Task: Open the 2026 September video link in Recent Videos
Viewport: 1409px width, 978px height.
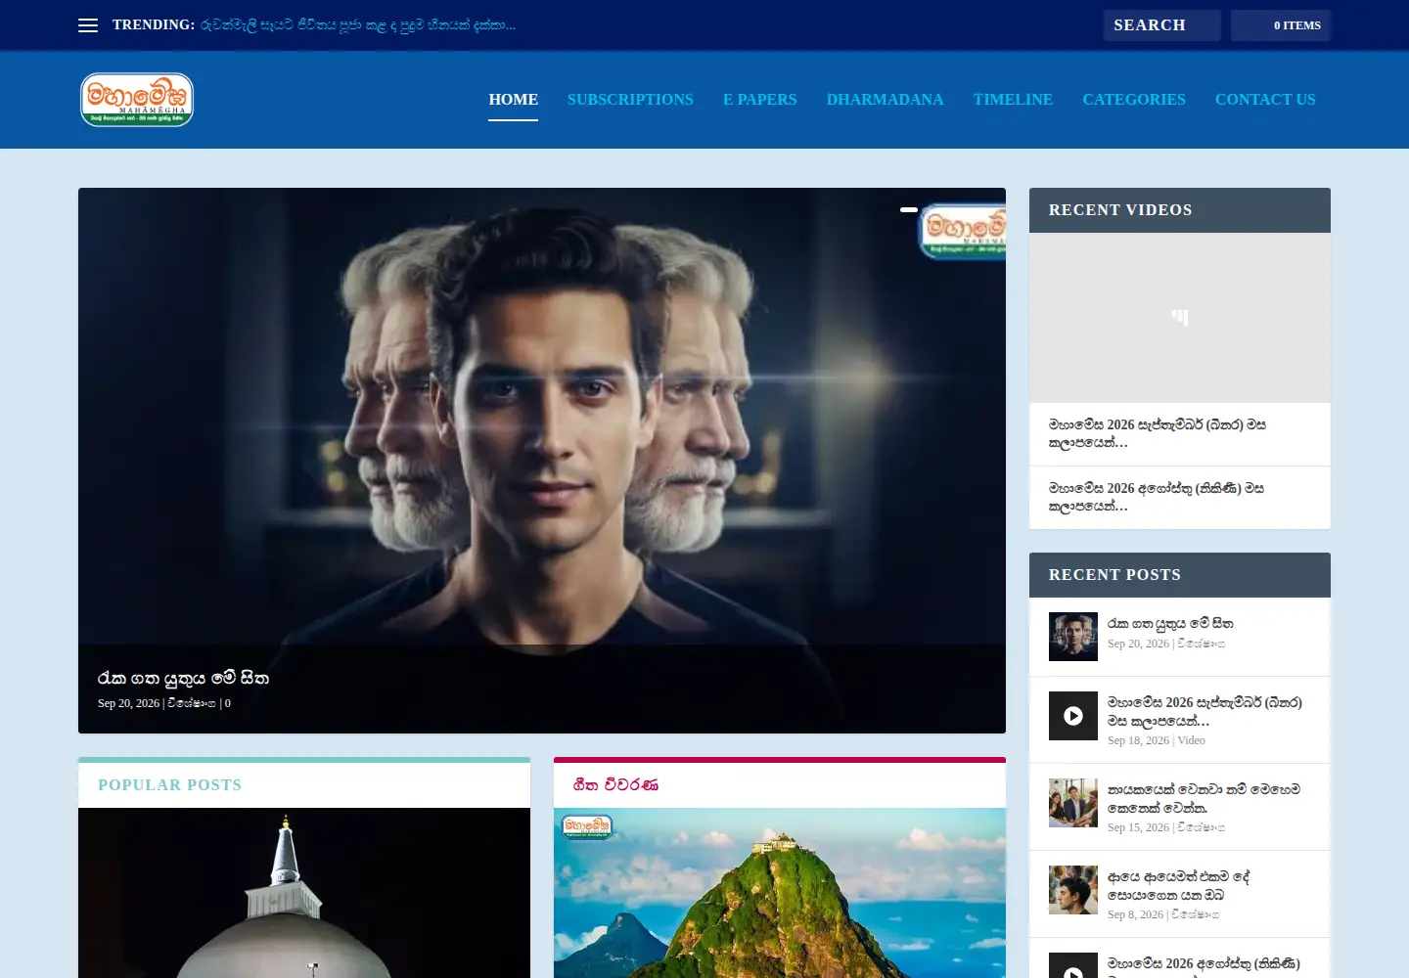Action: (1158, 433)
